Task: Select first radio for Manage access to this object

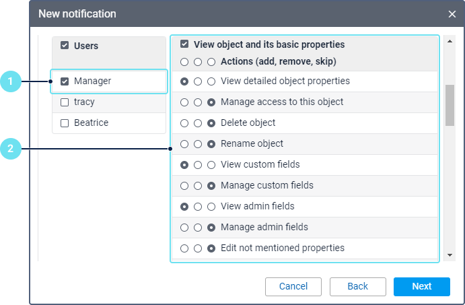Action: [x=184, y=102]
